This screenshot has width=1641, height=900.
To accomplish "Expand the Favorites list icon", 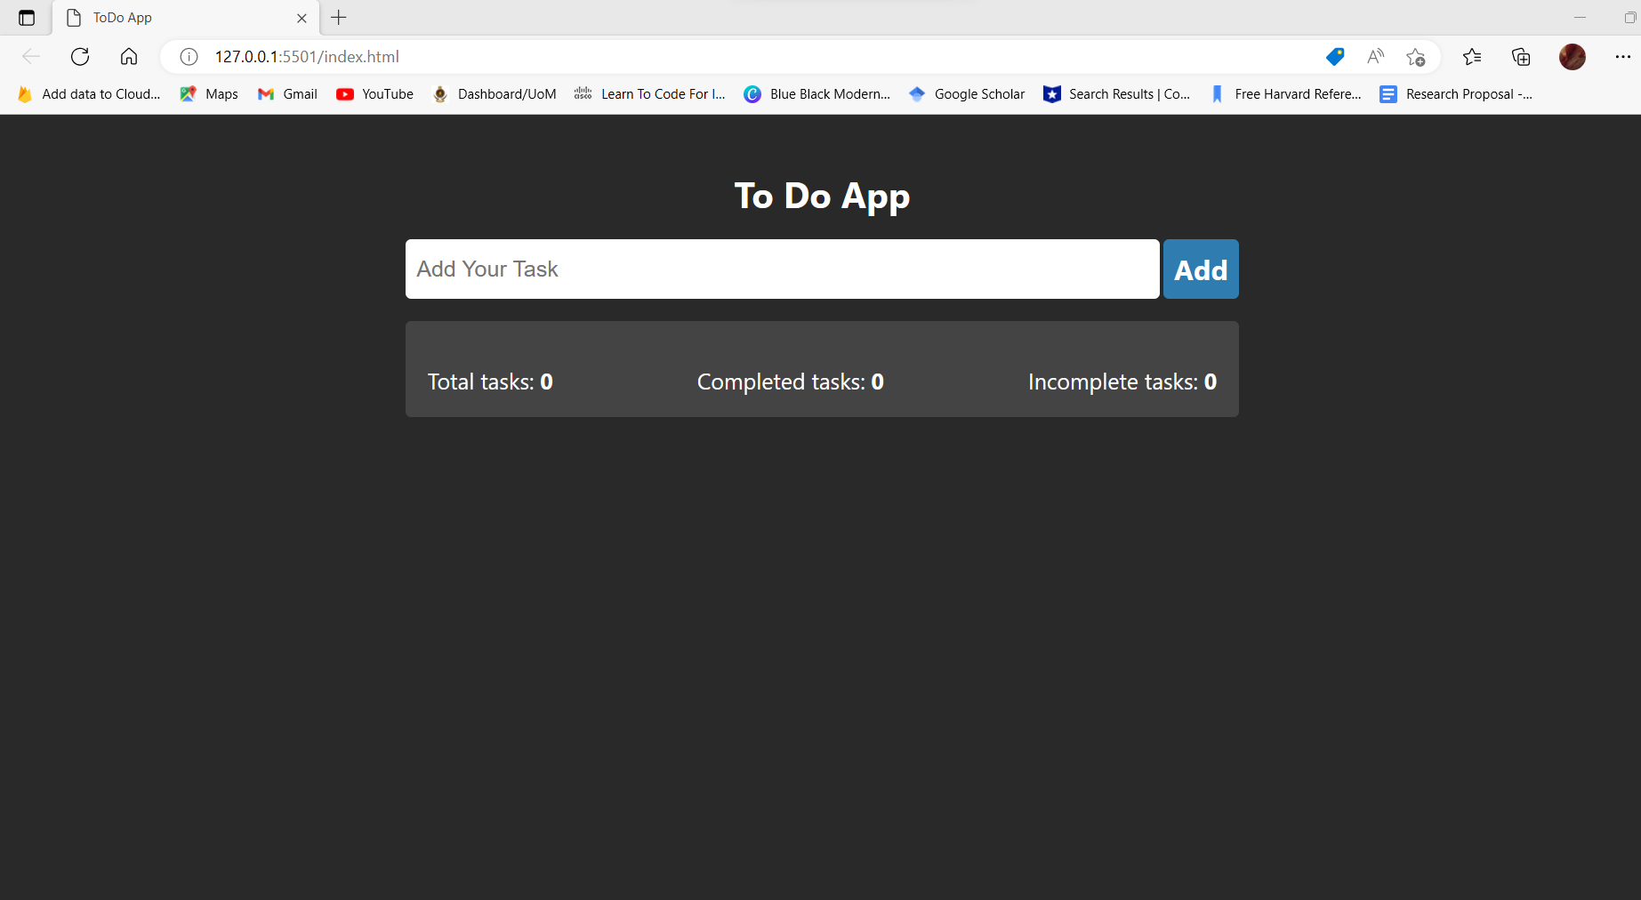I will 1472,56.
